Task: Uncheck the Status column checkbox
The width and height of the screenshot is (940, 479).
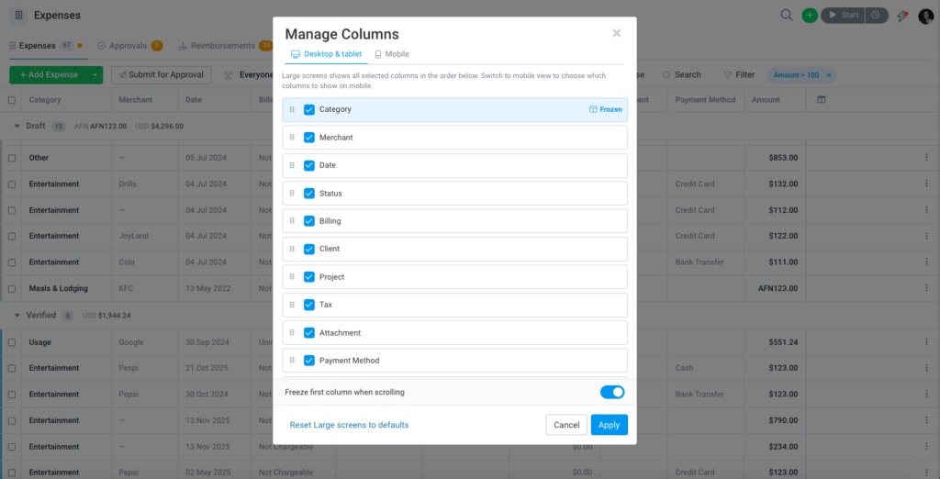Action: [309, 193]
